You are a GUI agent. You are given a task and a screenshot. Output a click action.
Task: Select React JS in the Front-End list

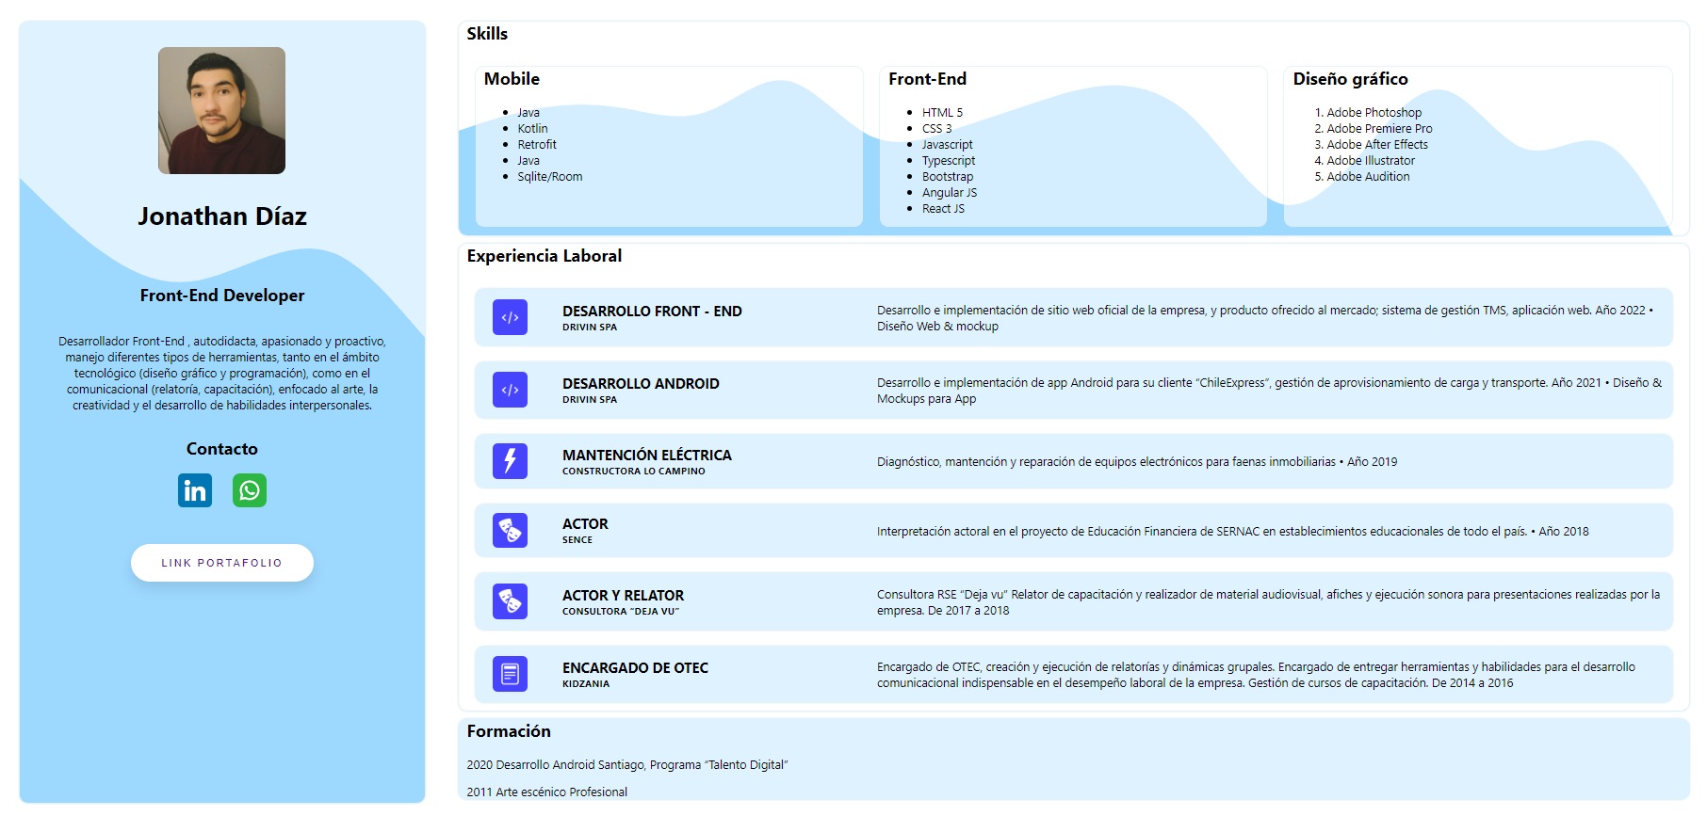click(943, 209)
